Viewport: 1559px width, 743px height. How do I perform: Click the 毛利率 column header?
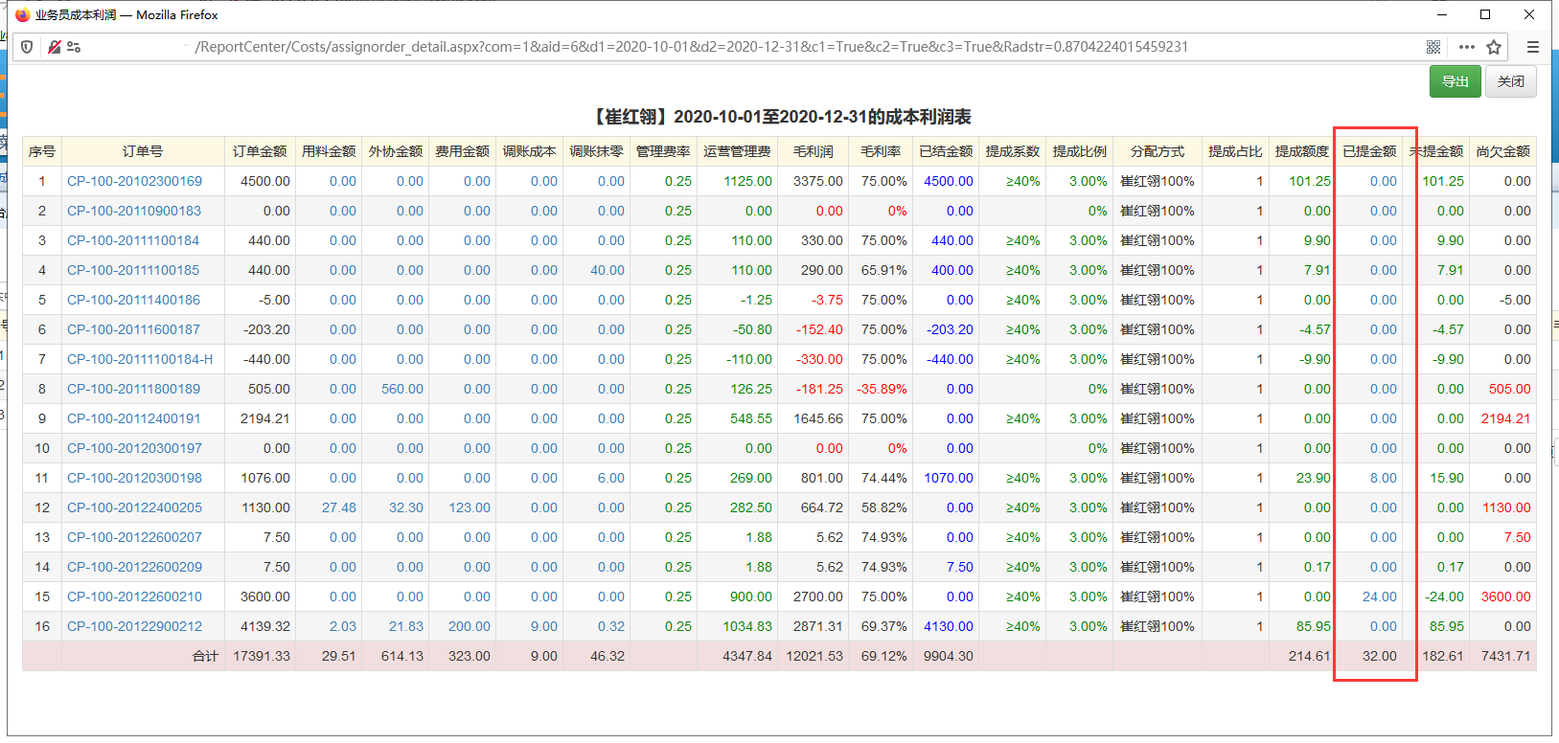(x=881, y=151)
